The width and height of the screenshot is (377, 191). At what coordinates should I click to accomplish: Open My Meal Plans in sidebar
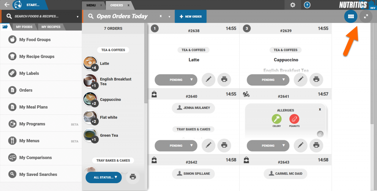point(33,107)
